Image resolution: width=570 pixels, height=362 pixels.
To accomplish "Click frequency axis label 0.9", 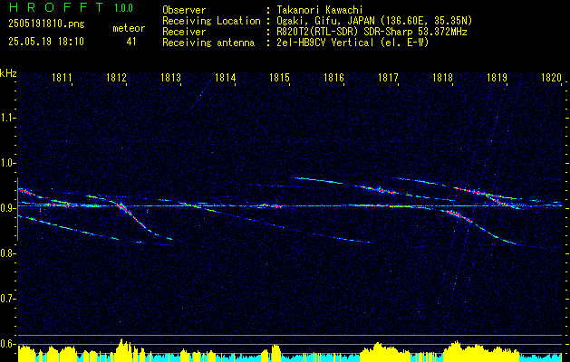I will point(7,208).
